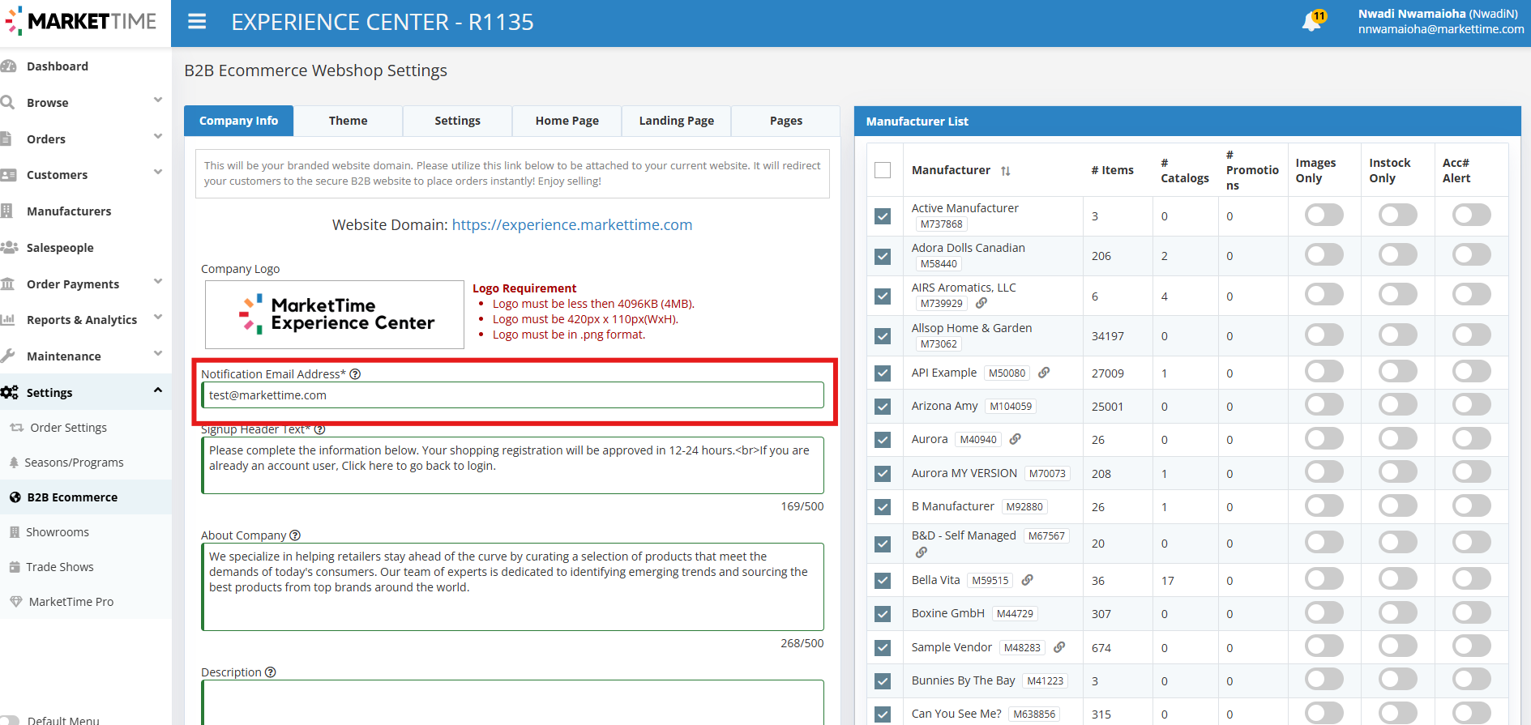Enable Instock Only for Adora Dolls Canadian
Image resolution: width=1531 pixels, height=725 pixels.
pyautogui.click(x=1398, y=254)
